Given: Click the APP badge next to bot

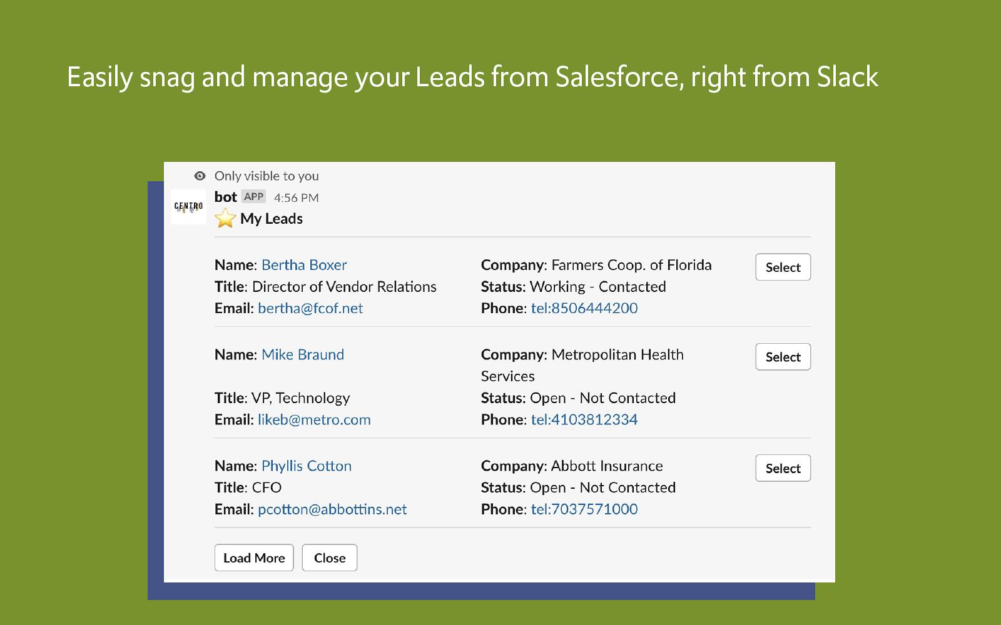Looking at the screenshot, I should point(253,197).
